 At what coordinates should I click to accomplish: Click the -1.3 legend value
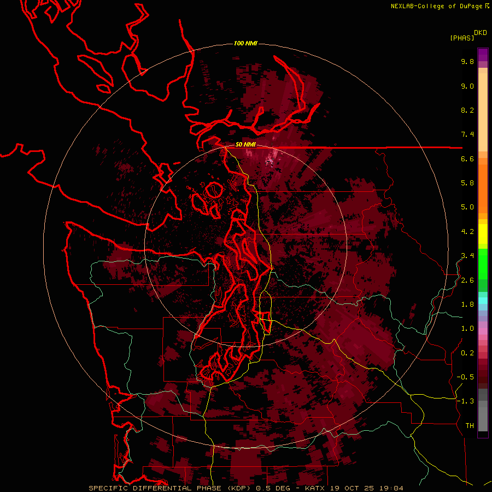[x=465, y=401]
